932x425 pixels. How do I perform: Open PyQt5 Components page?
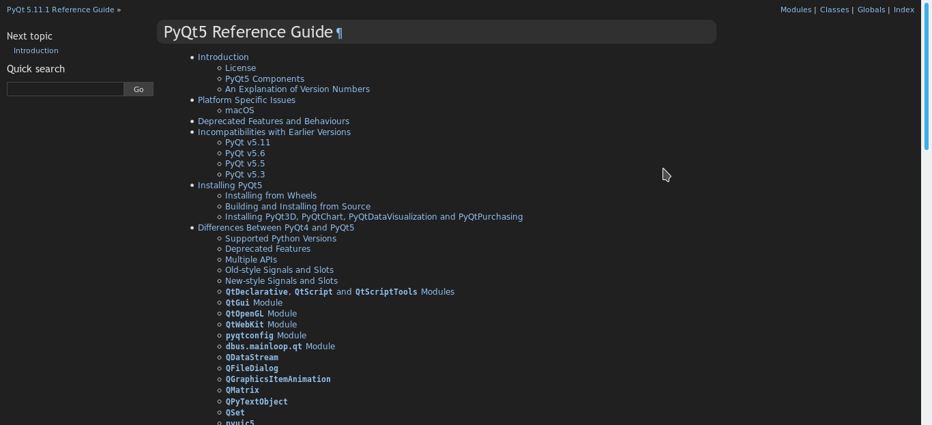265,78
